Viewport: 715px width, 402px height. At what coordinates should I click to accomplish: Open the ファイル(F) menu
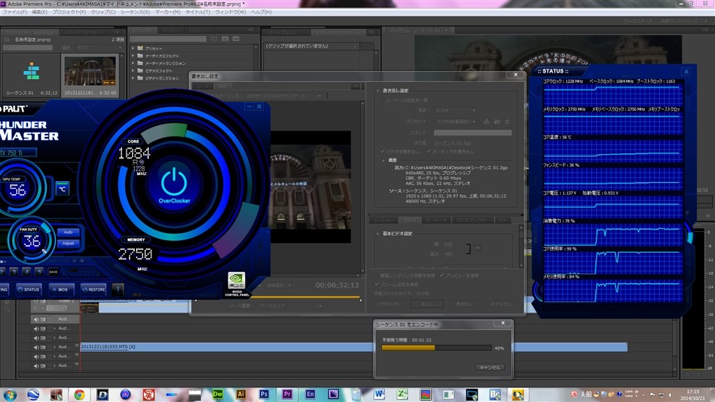pos(15,12)
